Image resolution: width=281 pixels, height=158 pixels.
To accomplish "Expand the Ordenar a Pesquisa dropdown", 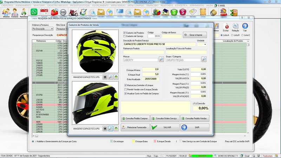I will 51,29.
